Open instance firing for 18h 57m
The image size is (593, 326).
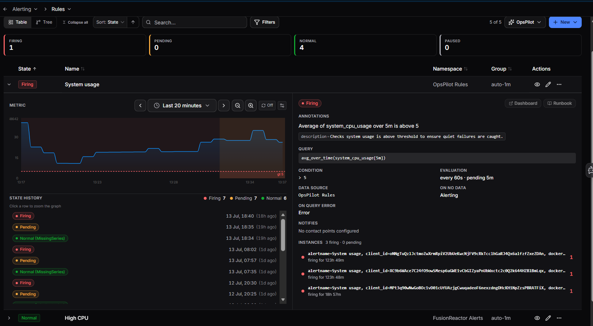pos(437,291)
